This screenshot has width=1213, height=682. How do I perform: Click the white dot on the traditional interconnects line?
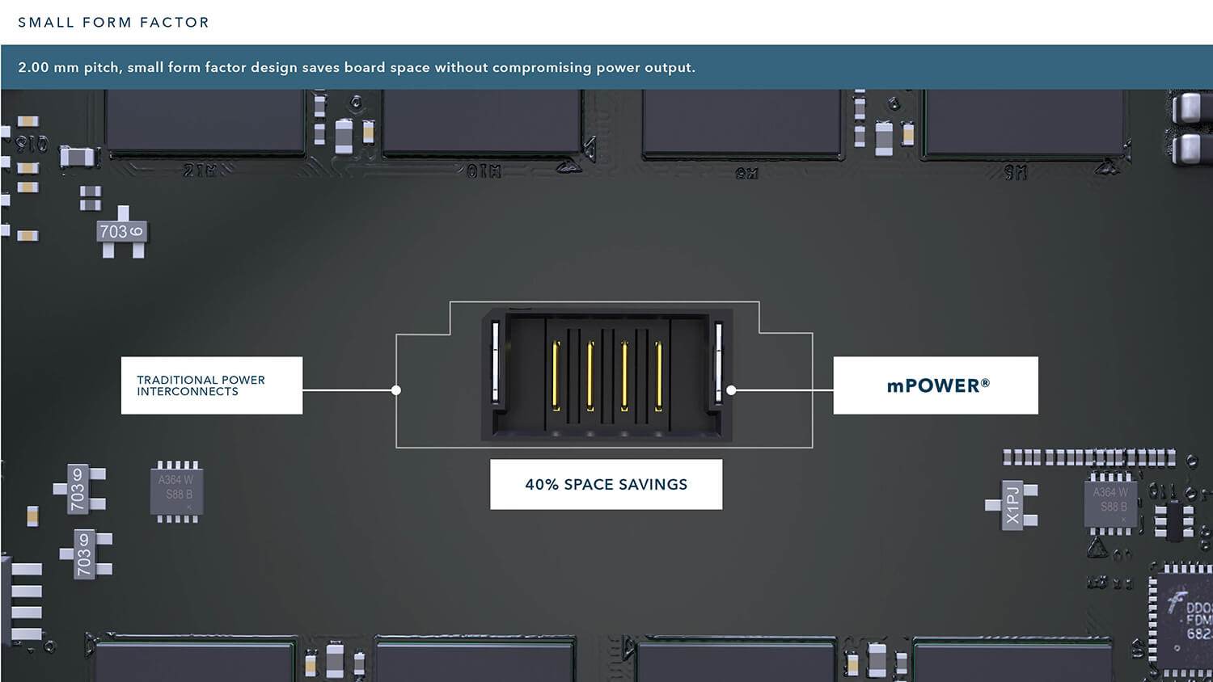[x=396, y=390]
